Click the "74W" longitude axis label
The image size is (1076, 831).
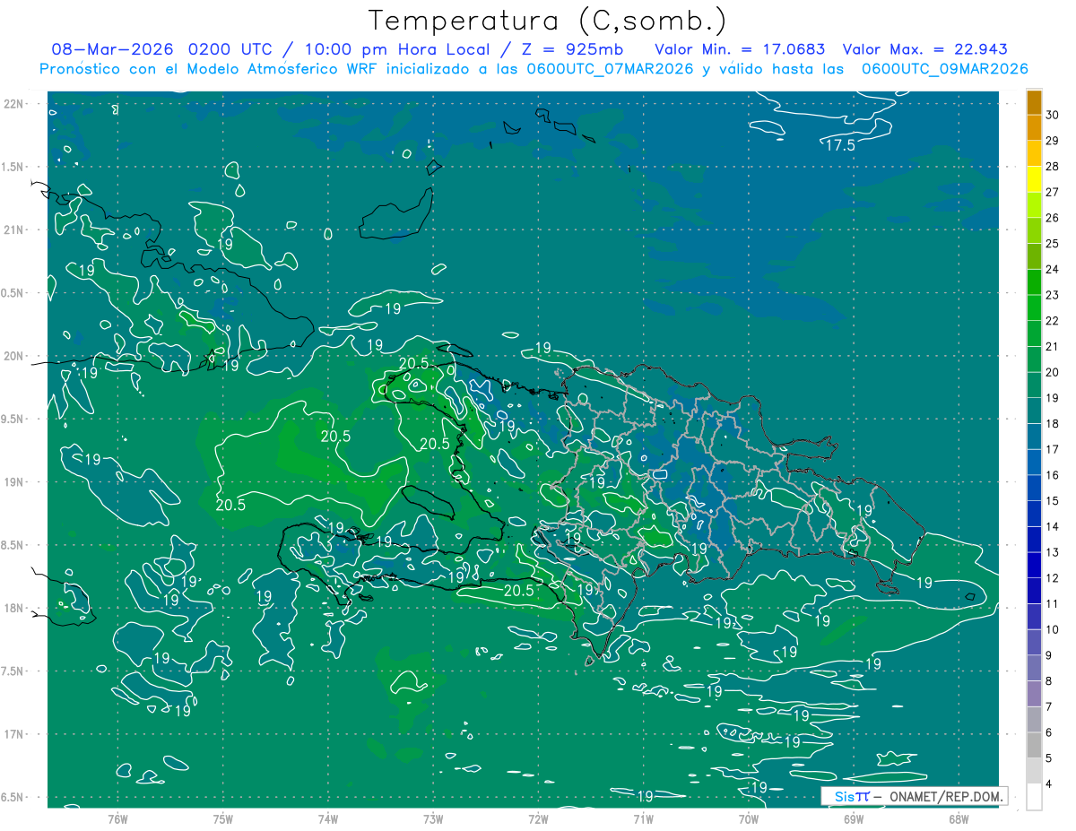point(328,819)
